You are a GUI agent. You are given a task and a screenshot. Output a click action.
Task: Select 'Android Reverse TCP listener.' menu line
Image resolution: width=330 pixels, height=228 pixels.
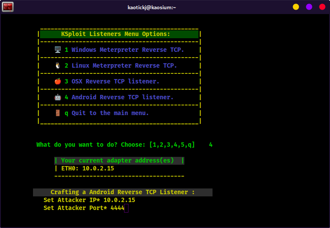pos(122,97)
